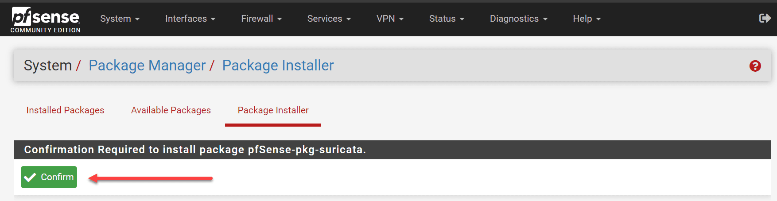Open the Status dropdown menu

point(447,19)
